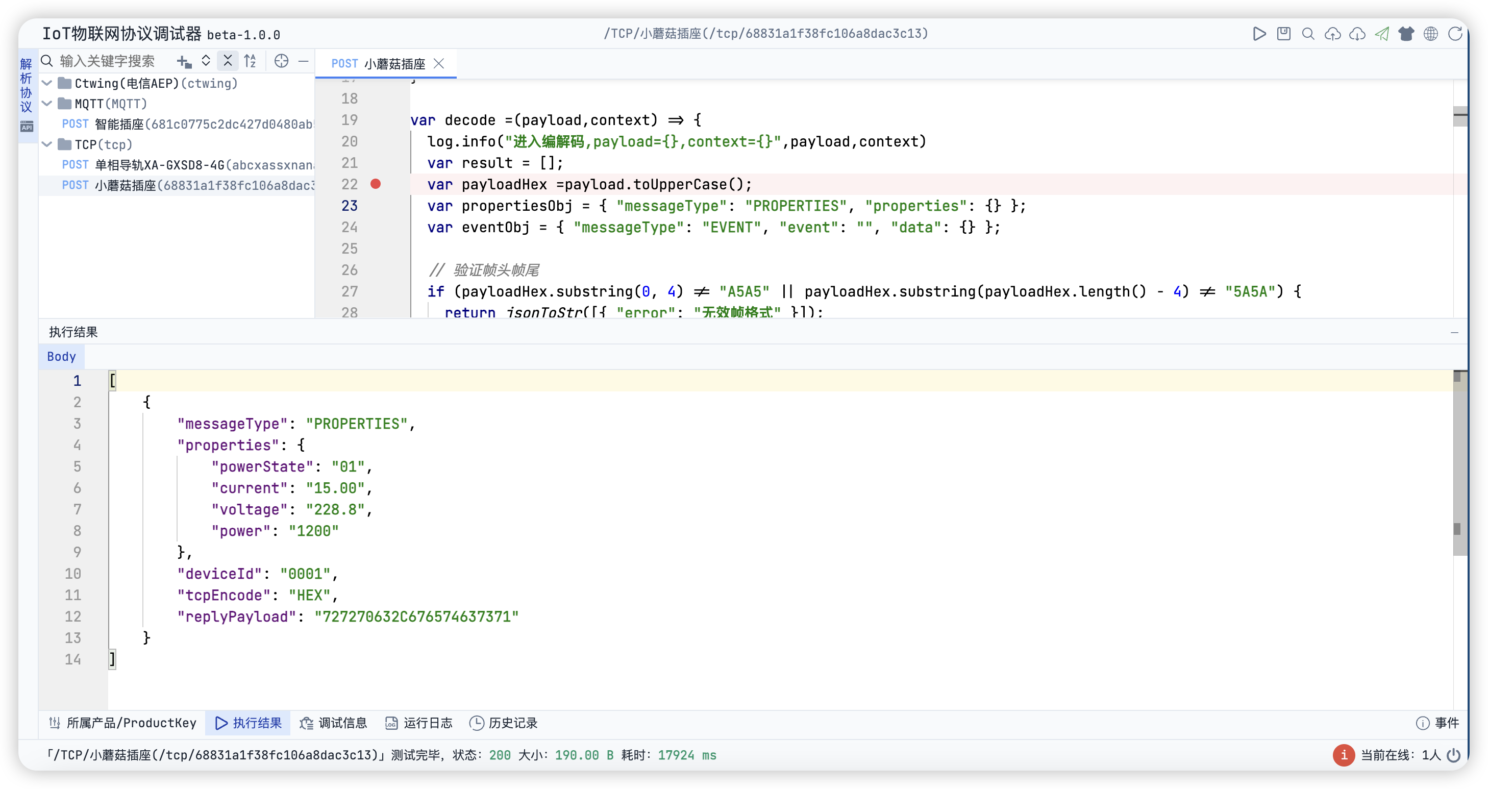This screenshot has height=789, width=1488.
Task: Click the refresh icon at top right
Action: pyautogui.click(x=1455, y=34)
